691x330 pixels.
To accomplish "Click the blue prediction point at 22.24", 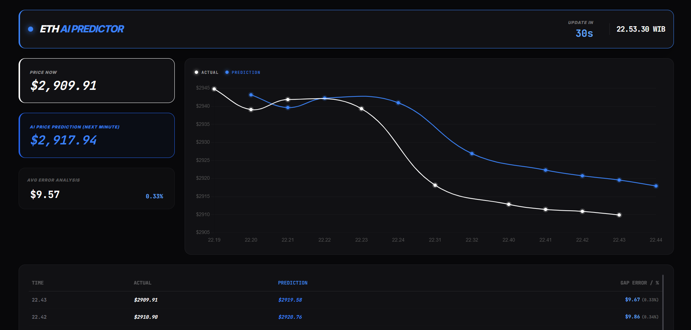I will [398, 103].
